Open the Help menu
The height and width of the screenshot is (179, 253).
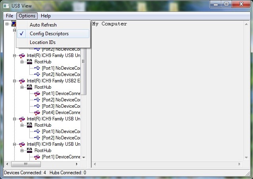[46, 16]
